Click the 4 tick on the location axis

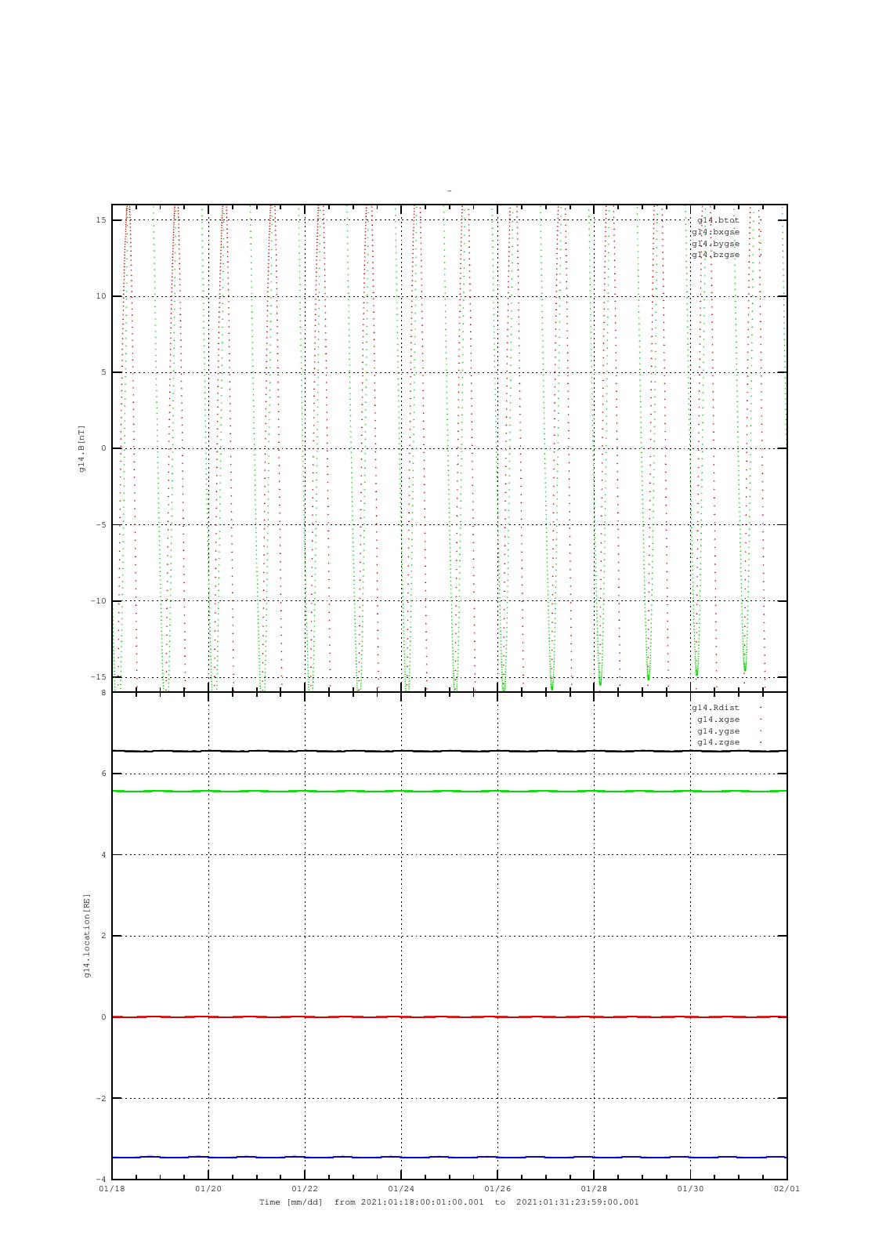tap(103, 855)
